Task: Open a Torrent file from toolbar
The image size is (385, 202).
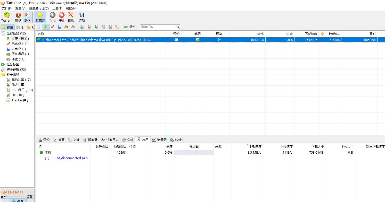Action: tap(7, 17)
